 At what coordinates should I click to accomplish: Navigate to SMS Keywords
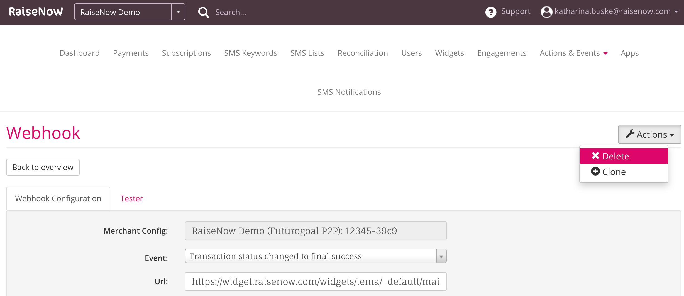tap(251, 53)
